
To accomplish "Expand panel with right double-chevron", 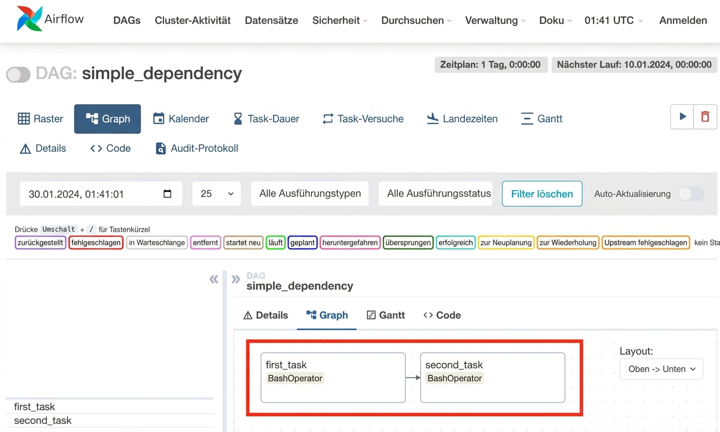I will point(236,279).
